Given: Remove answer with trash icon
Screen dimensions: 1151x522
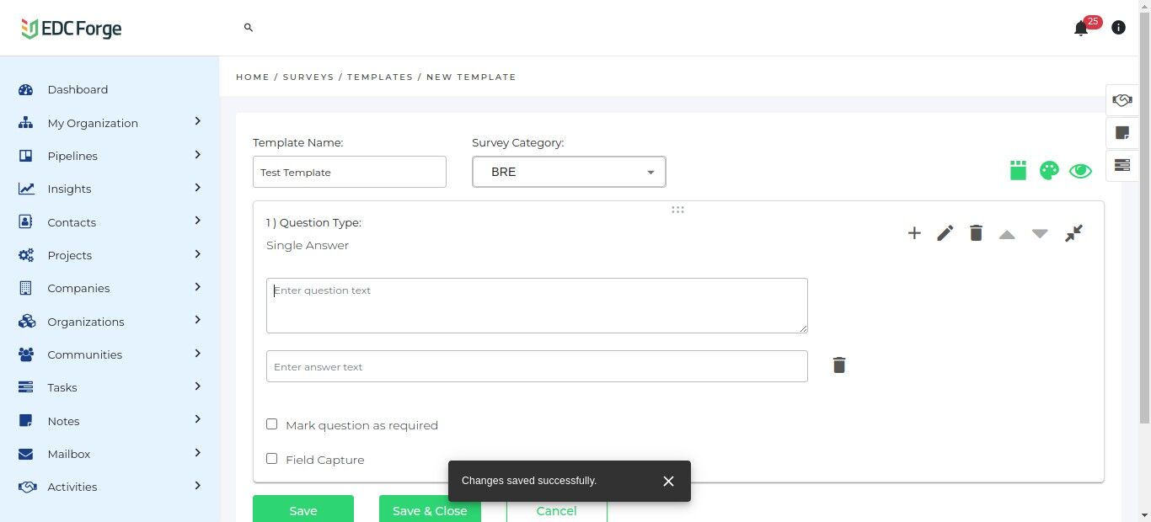Looking at the screenshot, I should click(839, 365).
